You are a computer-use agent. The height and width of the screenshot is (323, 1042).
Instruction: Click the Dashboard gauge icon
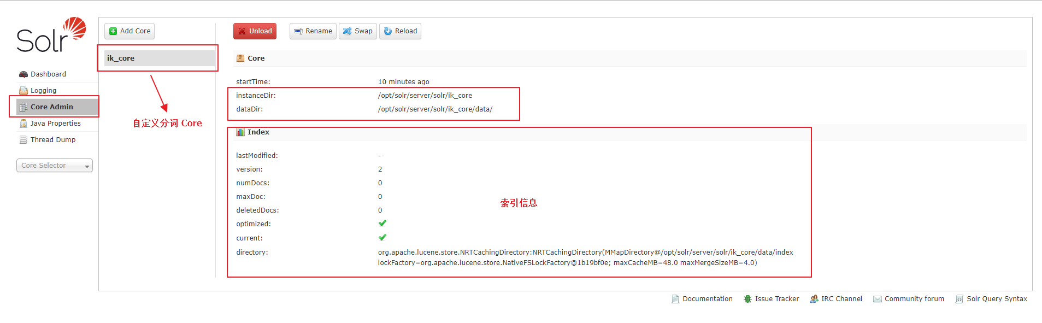click(x=23, y=74)
